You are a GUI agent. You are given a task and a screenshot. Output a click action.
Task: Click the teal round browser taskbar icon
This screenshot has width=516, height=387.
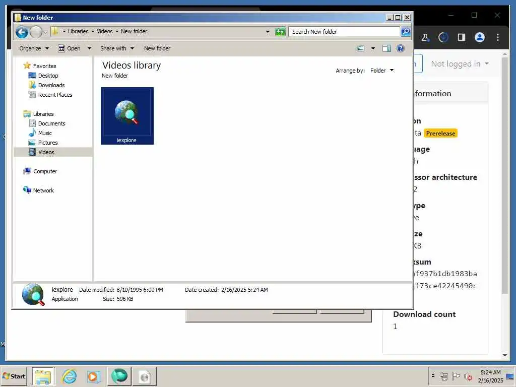pos(119,376)
